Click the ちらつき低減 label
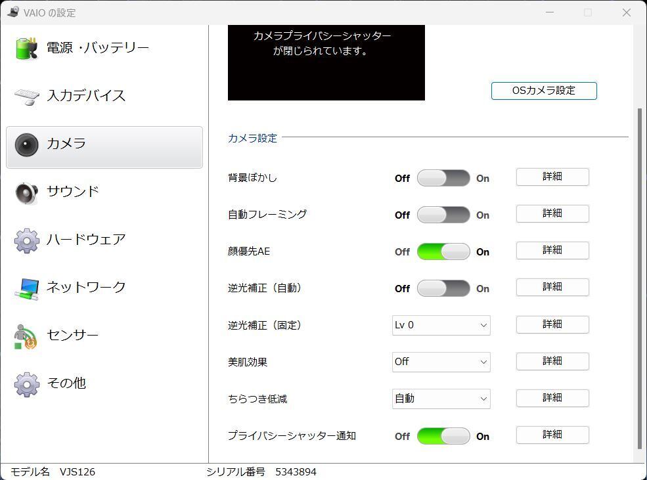The height and width of the screenshot is (480, 647). 257,399
